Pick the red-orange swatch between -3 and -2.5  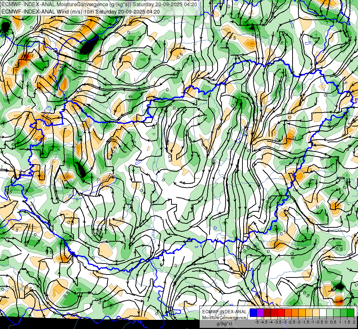tap(288, 313)
